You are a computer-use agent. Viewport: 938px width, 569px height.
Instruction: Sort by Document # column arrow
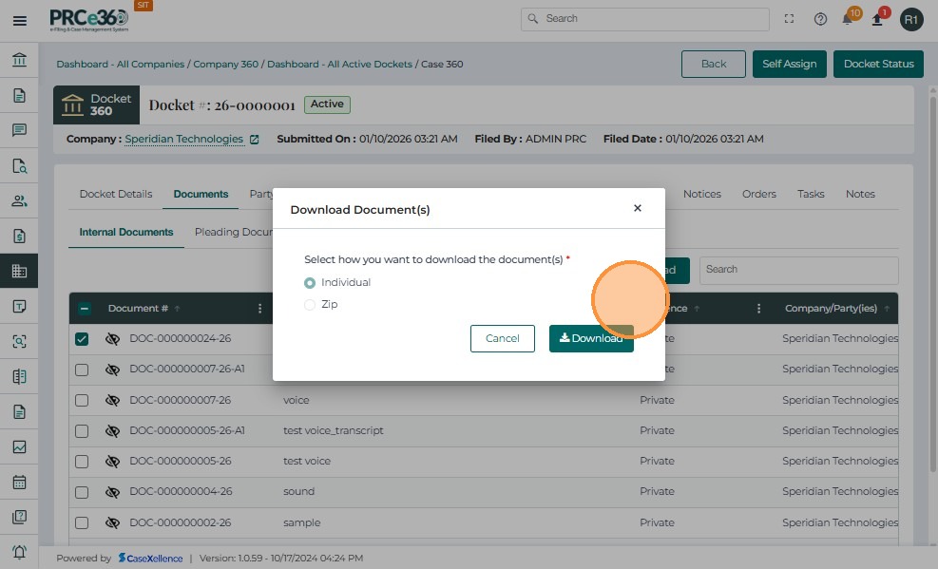click(177, 309)
